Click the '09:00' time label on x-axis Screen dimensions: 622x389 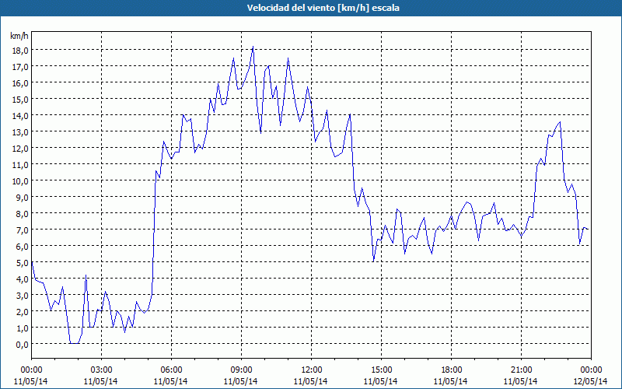tap(241, 370)
